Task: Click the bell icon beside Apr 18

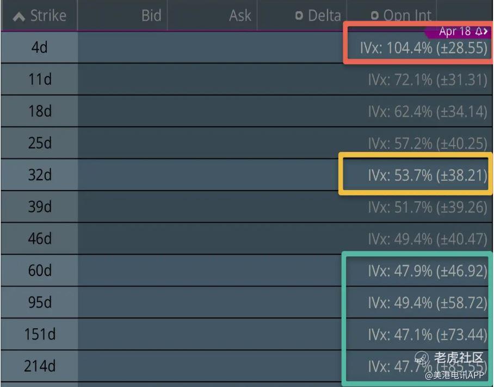Action: pos(478,32)
